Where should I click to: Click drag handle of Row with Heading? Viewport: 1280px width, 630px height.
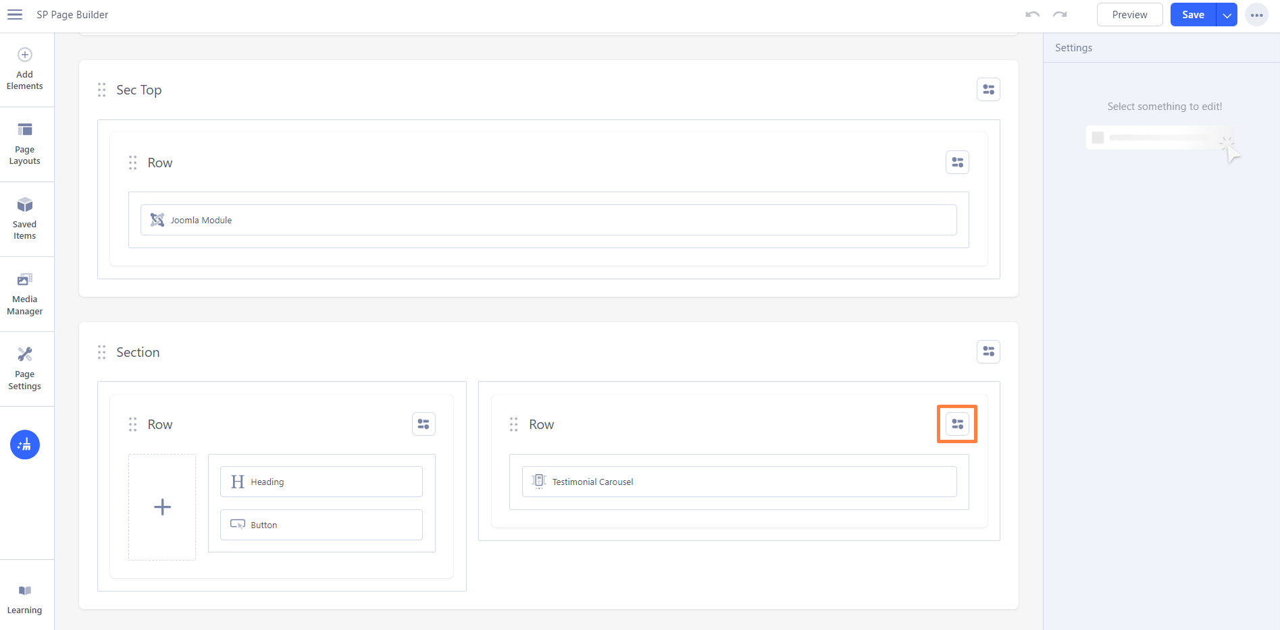pos(133,424)
